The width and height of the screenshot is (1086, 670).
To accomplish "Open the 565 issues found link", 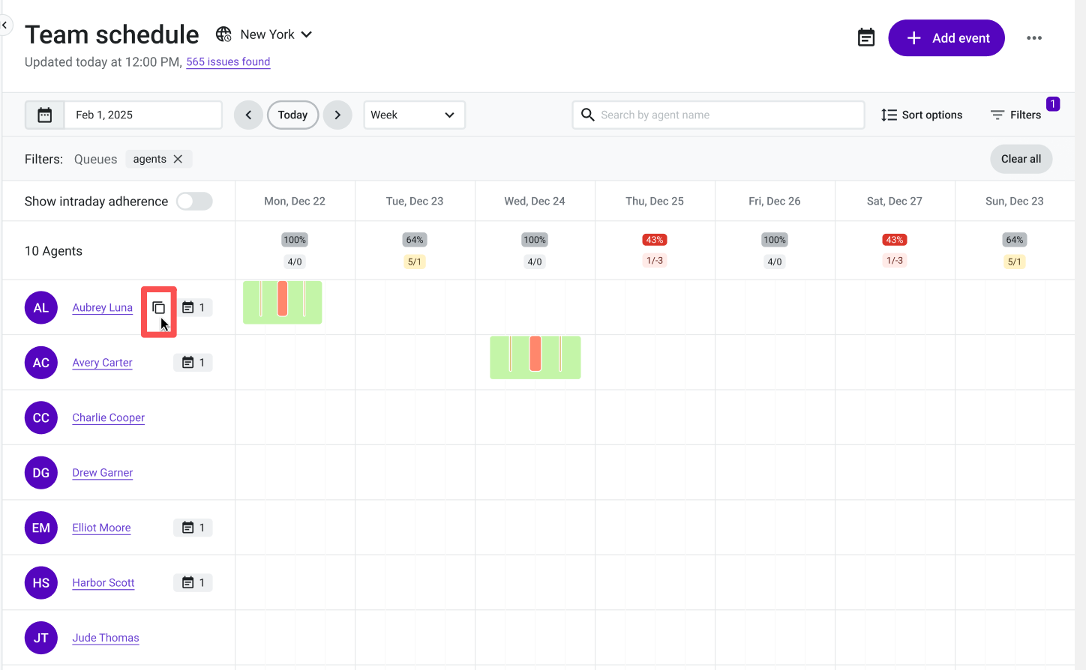I will tap(228, 62).
